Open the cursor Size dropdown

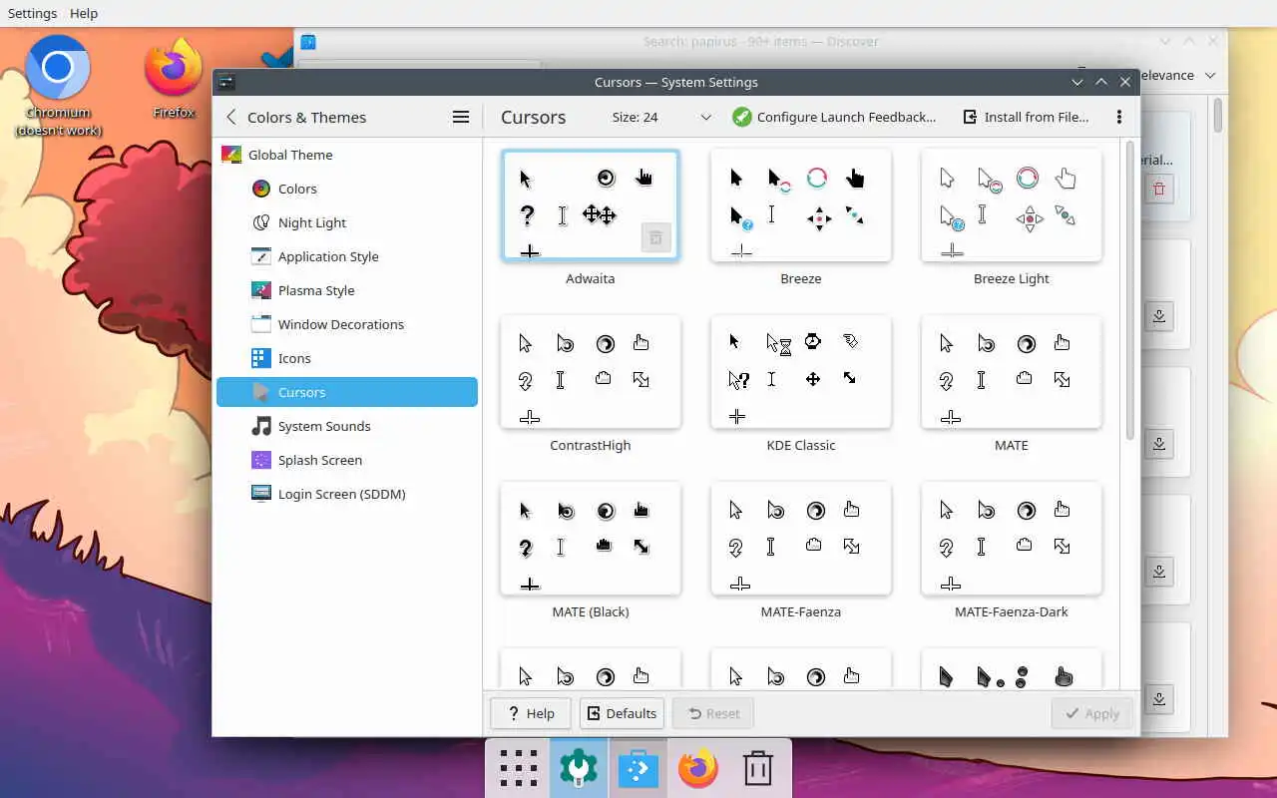[x=661, y=117]
